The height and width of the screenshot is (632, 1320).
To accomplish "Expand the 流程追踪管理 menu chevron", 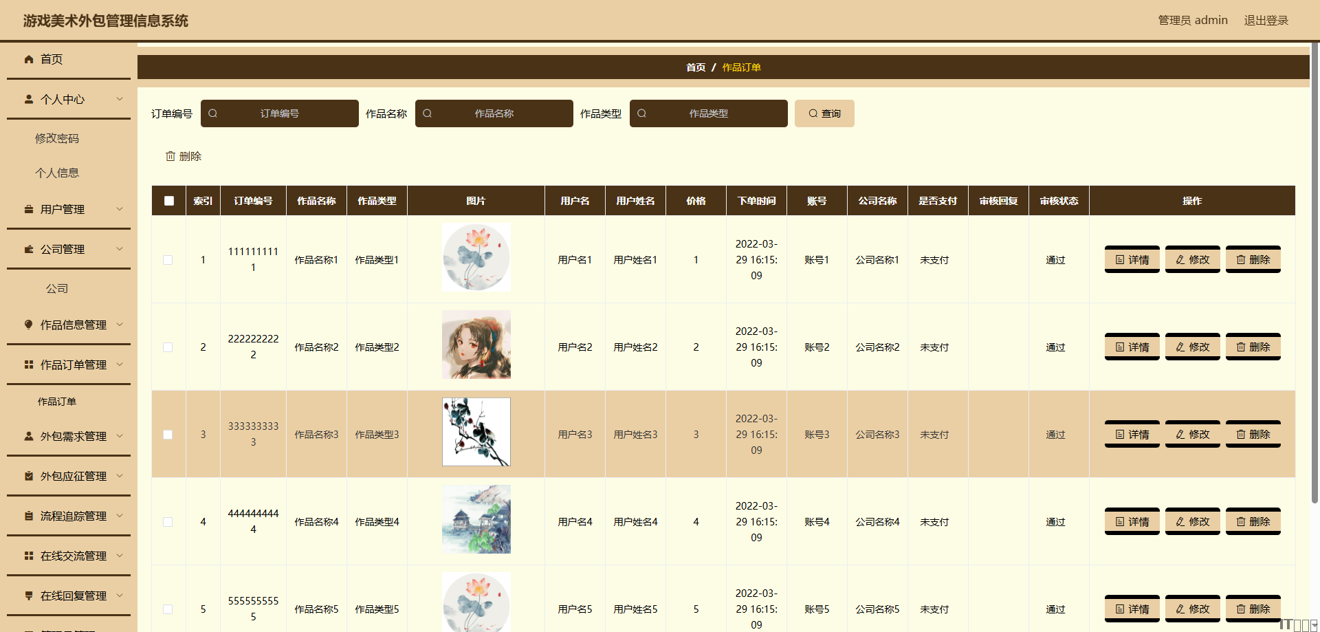I will coord(120,516).
